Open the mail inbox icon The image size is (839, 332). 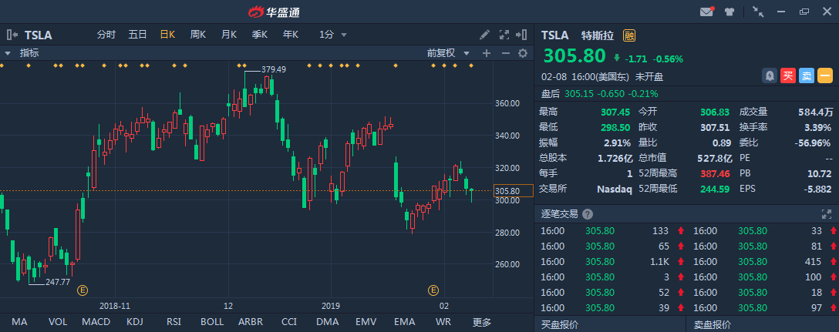pos(706,12)
